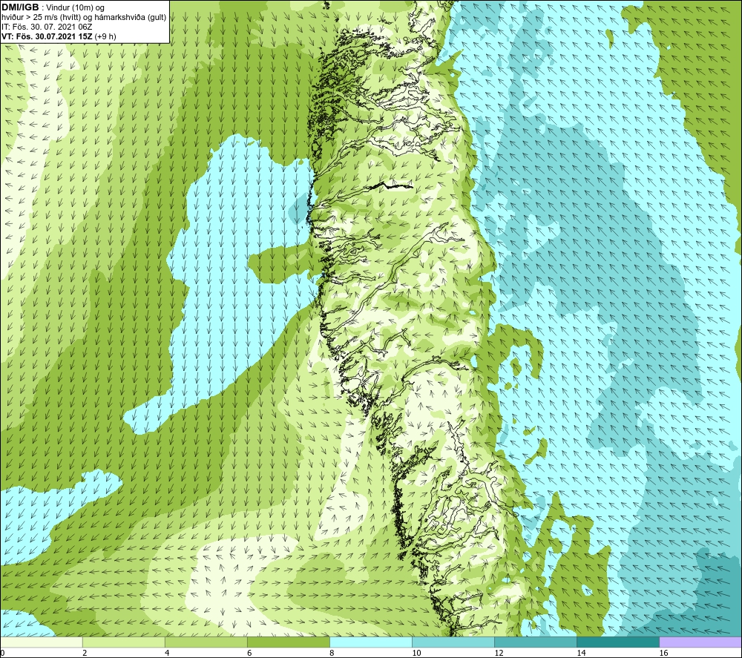Click the 10–12 turquoise legend swatch
The image size is (742, 658).
(x=453, y=642)
